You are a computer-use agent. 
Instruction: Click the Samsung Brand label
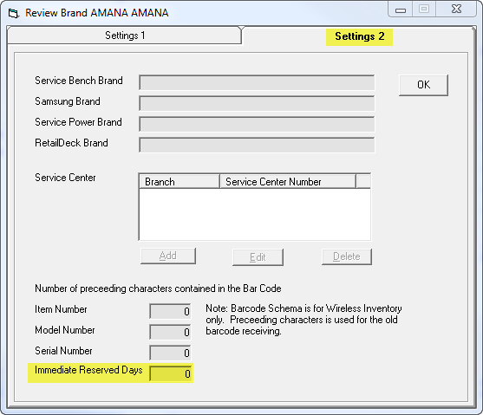pyautogui.click(x=68, y=101)
